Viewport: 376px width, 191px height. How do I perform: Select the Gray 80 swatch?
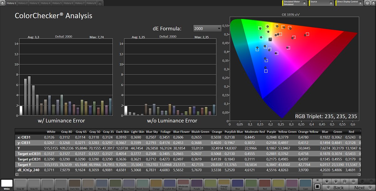(x=20, y=184)
